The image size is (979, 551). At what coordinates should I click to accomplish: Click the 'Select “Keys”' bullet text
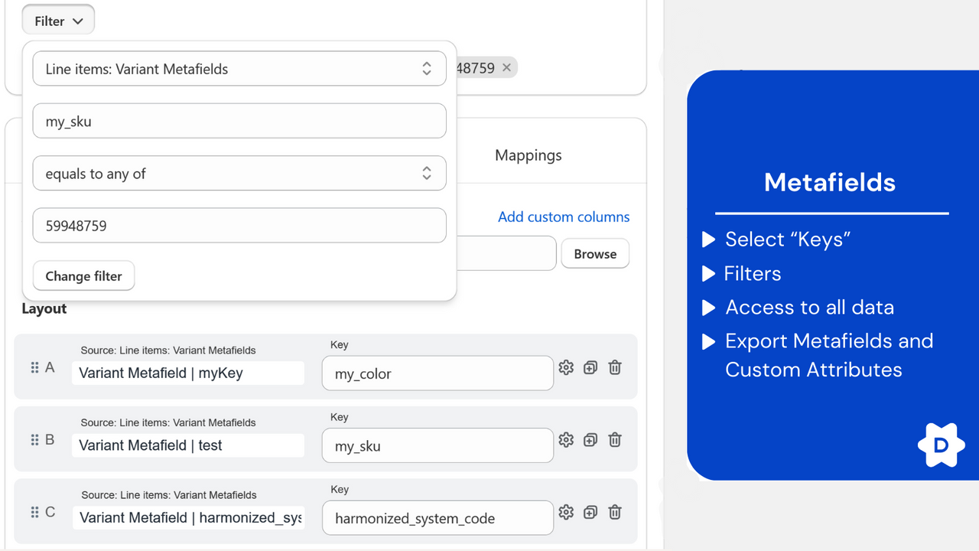coord(788,240)
